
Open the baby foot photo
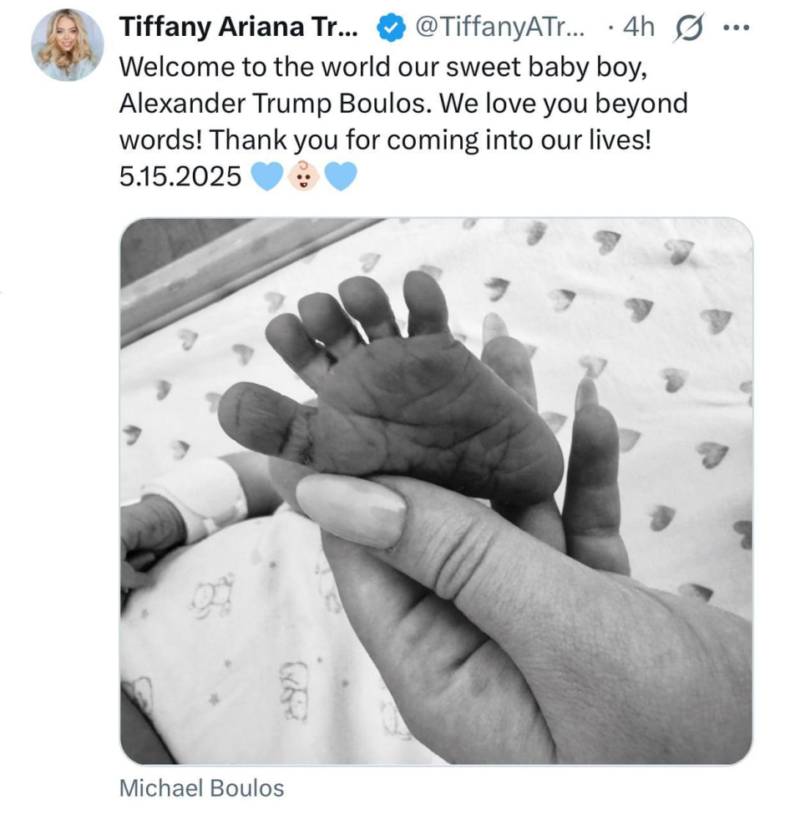coord(436,491)
